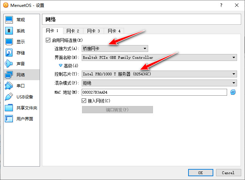Select the 系统 (System) chip icon
Image resolution: width=245 pixels, height=180 pixels.
[9, 31]
